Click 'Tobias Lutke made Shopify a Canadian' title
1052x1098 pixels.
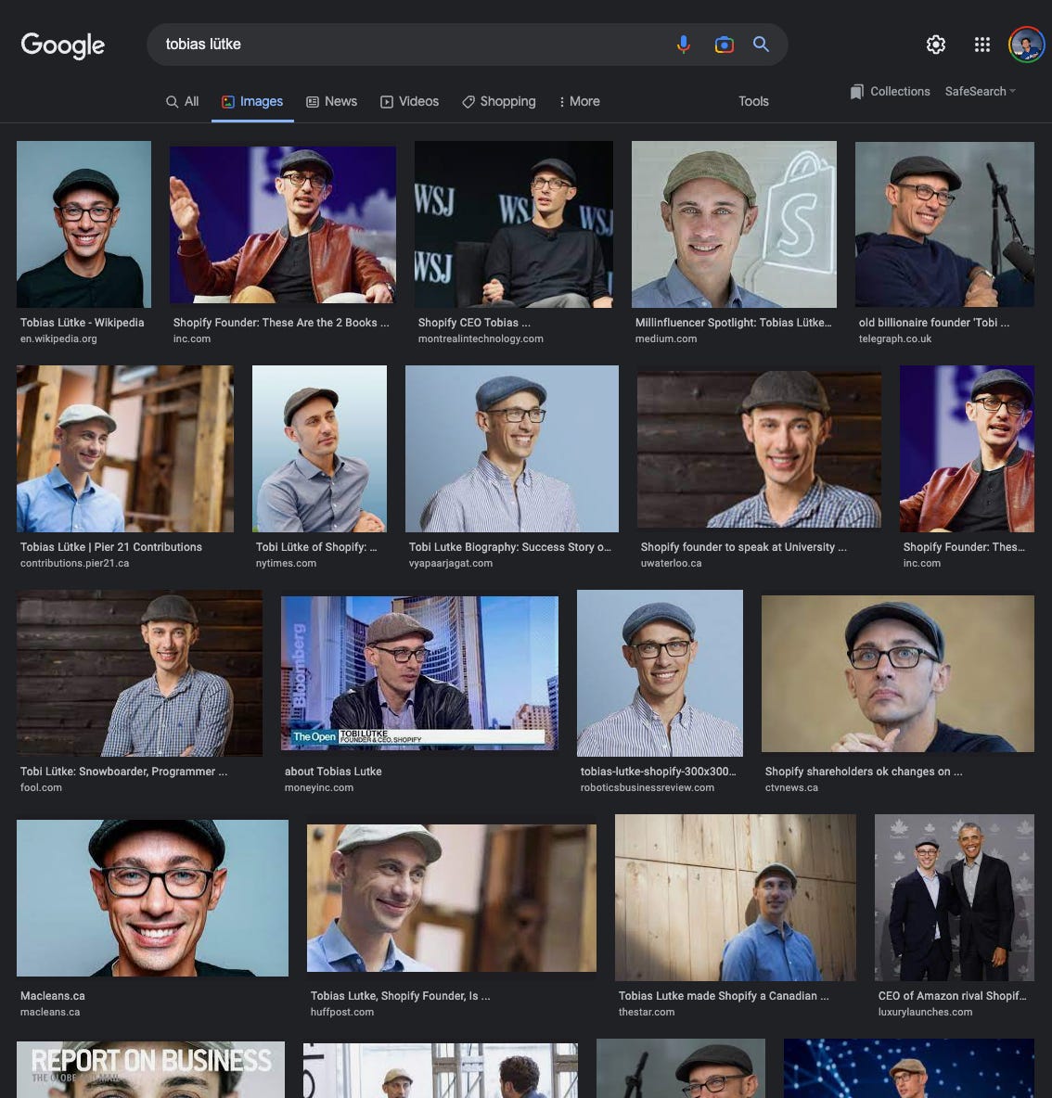click(x=724, y=996)
